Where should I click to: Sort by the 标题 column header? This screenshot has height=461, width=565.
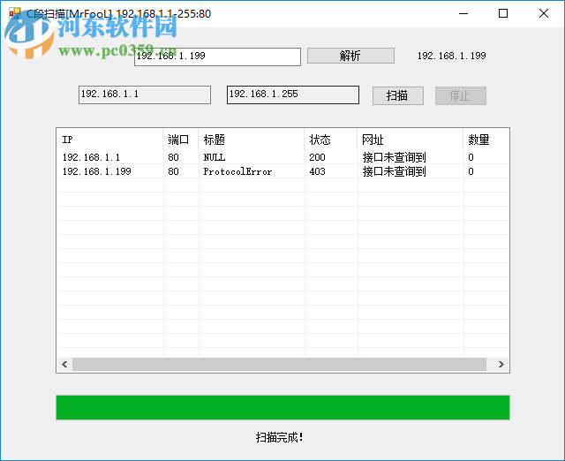point(252,140)
